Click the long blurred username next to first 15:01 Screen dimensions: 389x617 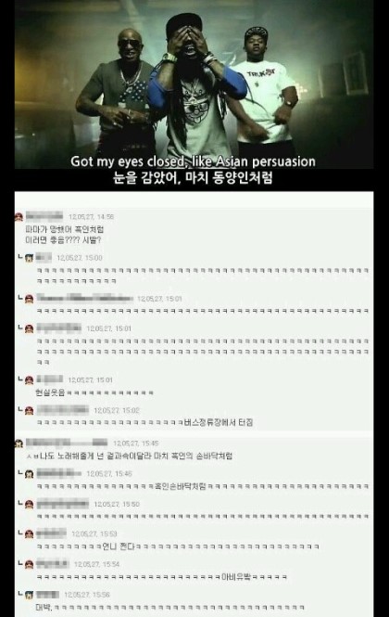(x=85, y=298)
